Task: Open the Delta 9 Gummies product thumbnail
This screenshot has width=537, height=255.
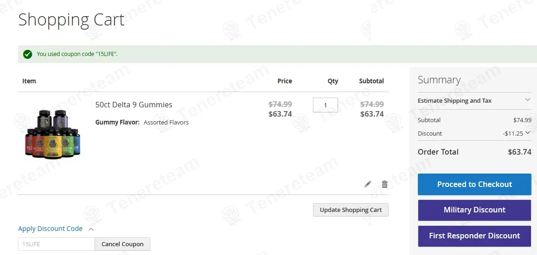Action: click(x=52, y=135)
